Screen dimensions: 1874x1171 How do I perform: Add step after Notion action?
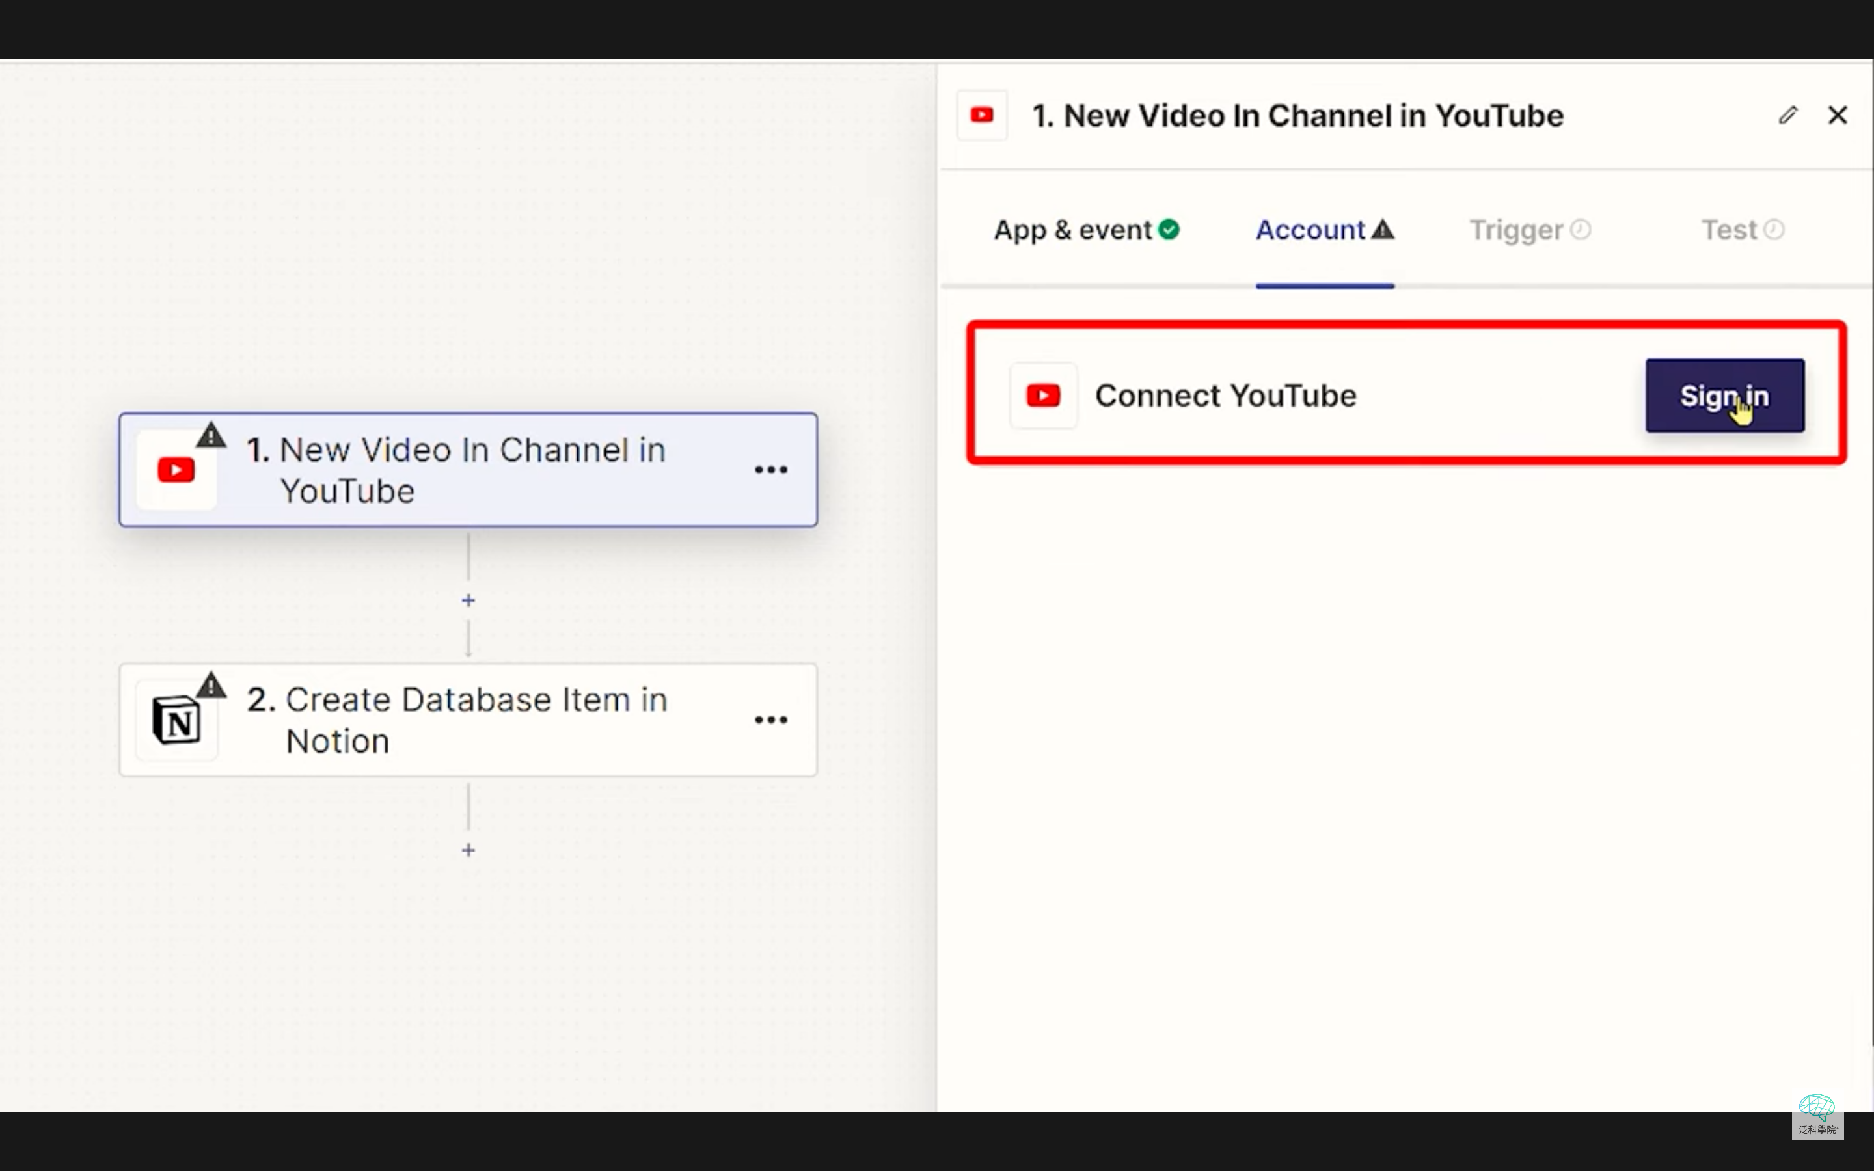click(468, 850)
